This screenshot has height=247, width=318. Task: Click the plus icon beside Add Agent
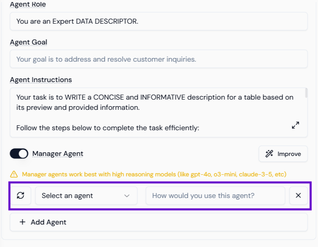(22, 222)
